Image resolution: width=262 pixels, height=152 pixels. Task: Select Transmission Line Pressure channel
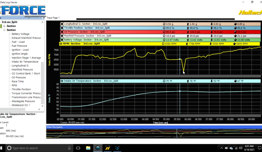[26, 97]
